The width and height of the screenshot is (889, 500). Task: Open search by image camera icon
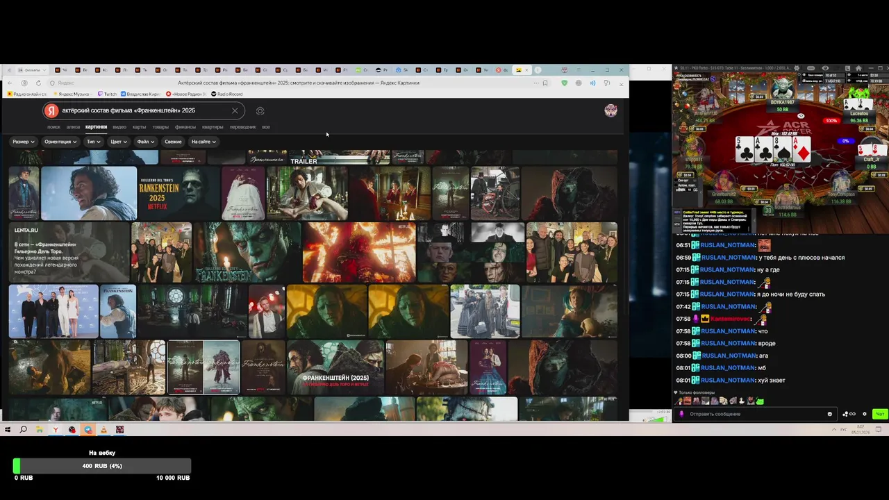coord(260,111)
